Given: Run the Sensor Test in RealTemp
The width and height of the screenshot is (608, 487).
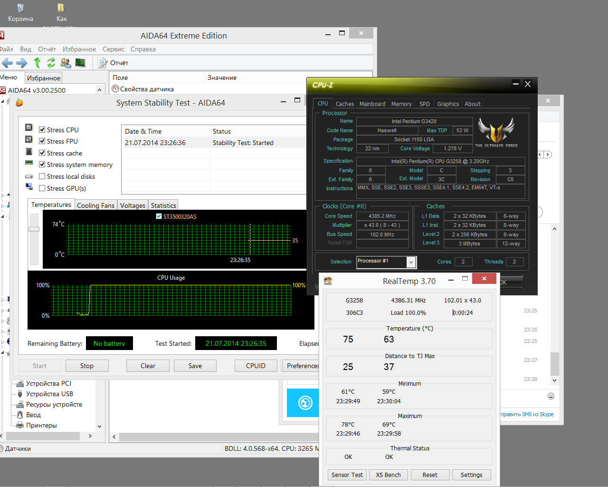Looking at the screenshot, I should [x=347, y=475].
